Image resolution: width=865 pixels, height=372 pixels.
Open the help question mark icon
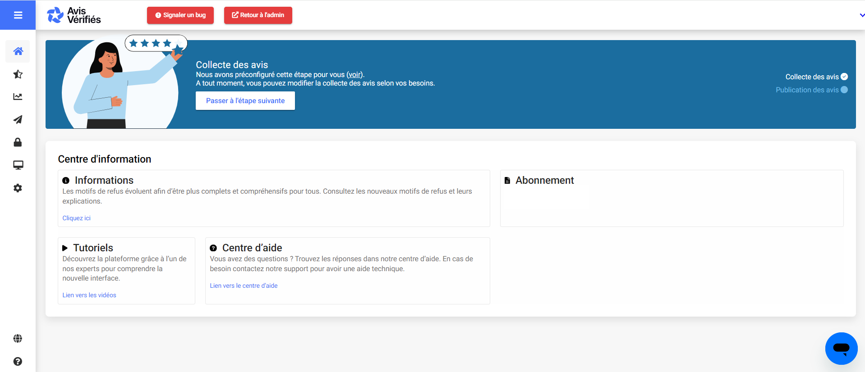point(18,361)
